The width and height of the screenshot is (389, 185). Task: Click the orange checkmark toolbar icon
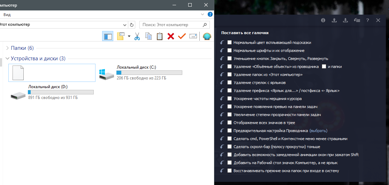182,36
